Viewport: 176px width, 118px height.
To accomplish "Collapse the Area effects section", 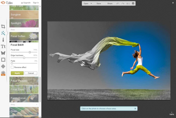I will 37,30.
